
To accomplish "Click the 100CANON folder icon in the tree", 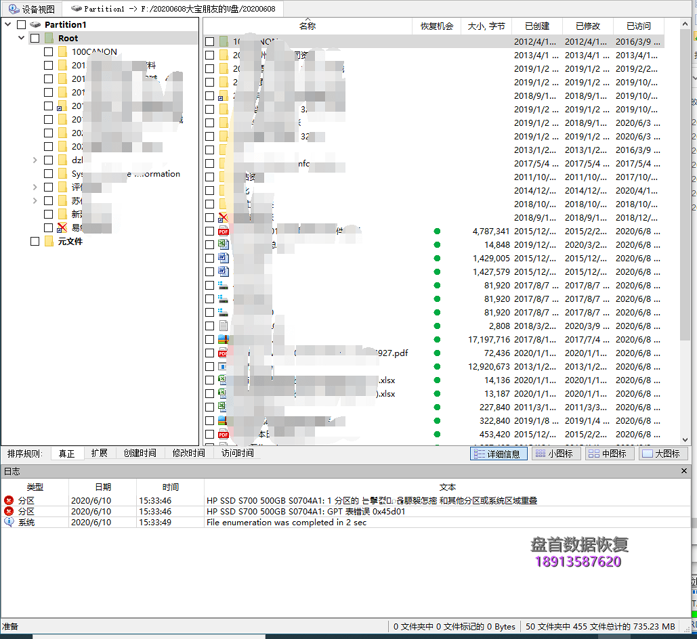I will point(62,51).
